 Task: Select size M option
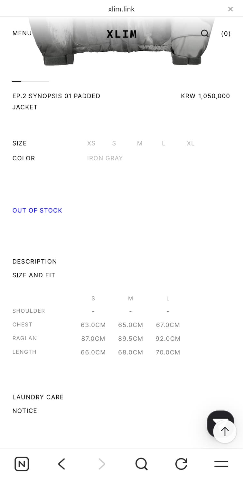[140, 143]
